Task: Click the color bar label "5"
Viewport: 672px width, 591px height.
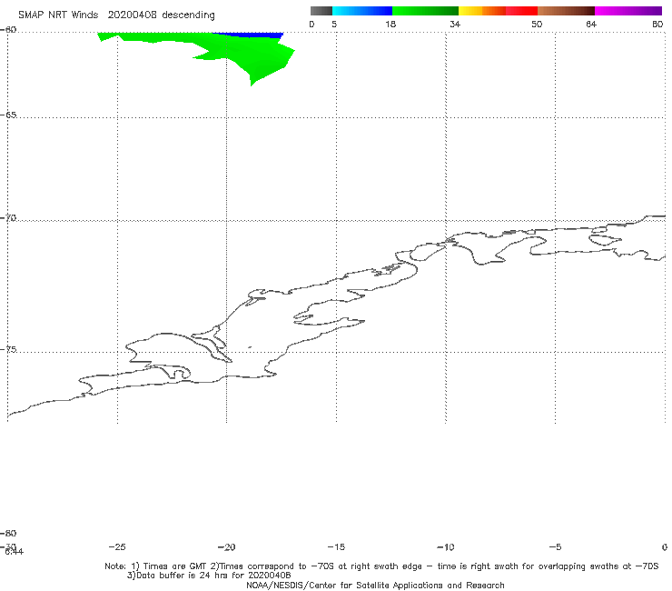Action: coord(334,24)
